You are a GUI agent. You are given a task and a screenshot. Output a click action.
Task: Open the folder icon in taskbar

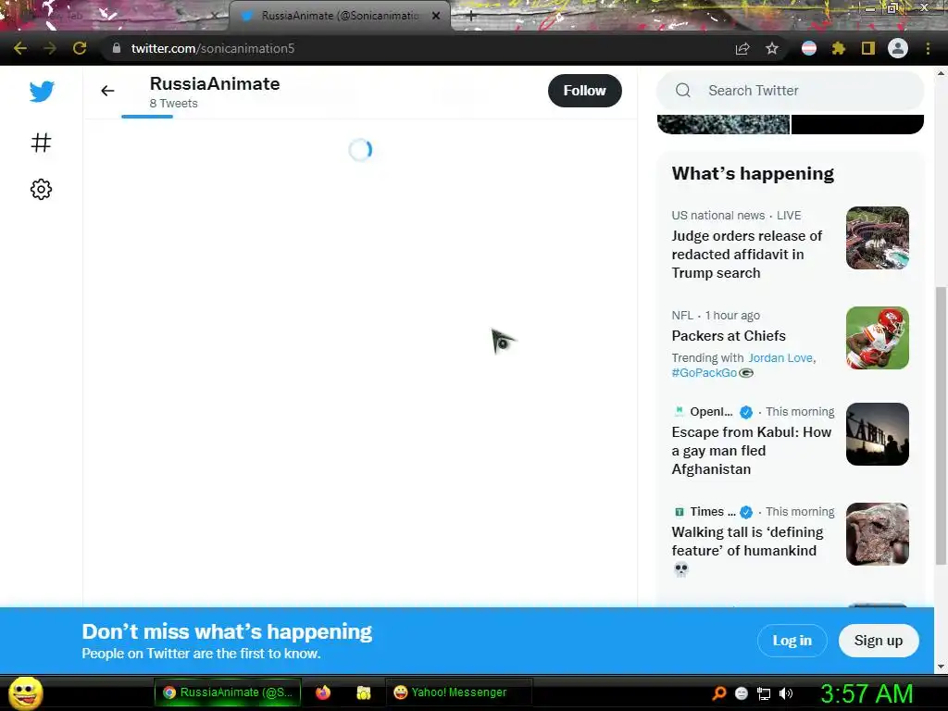[363, 692]
